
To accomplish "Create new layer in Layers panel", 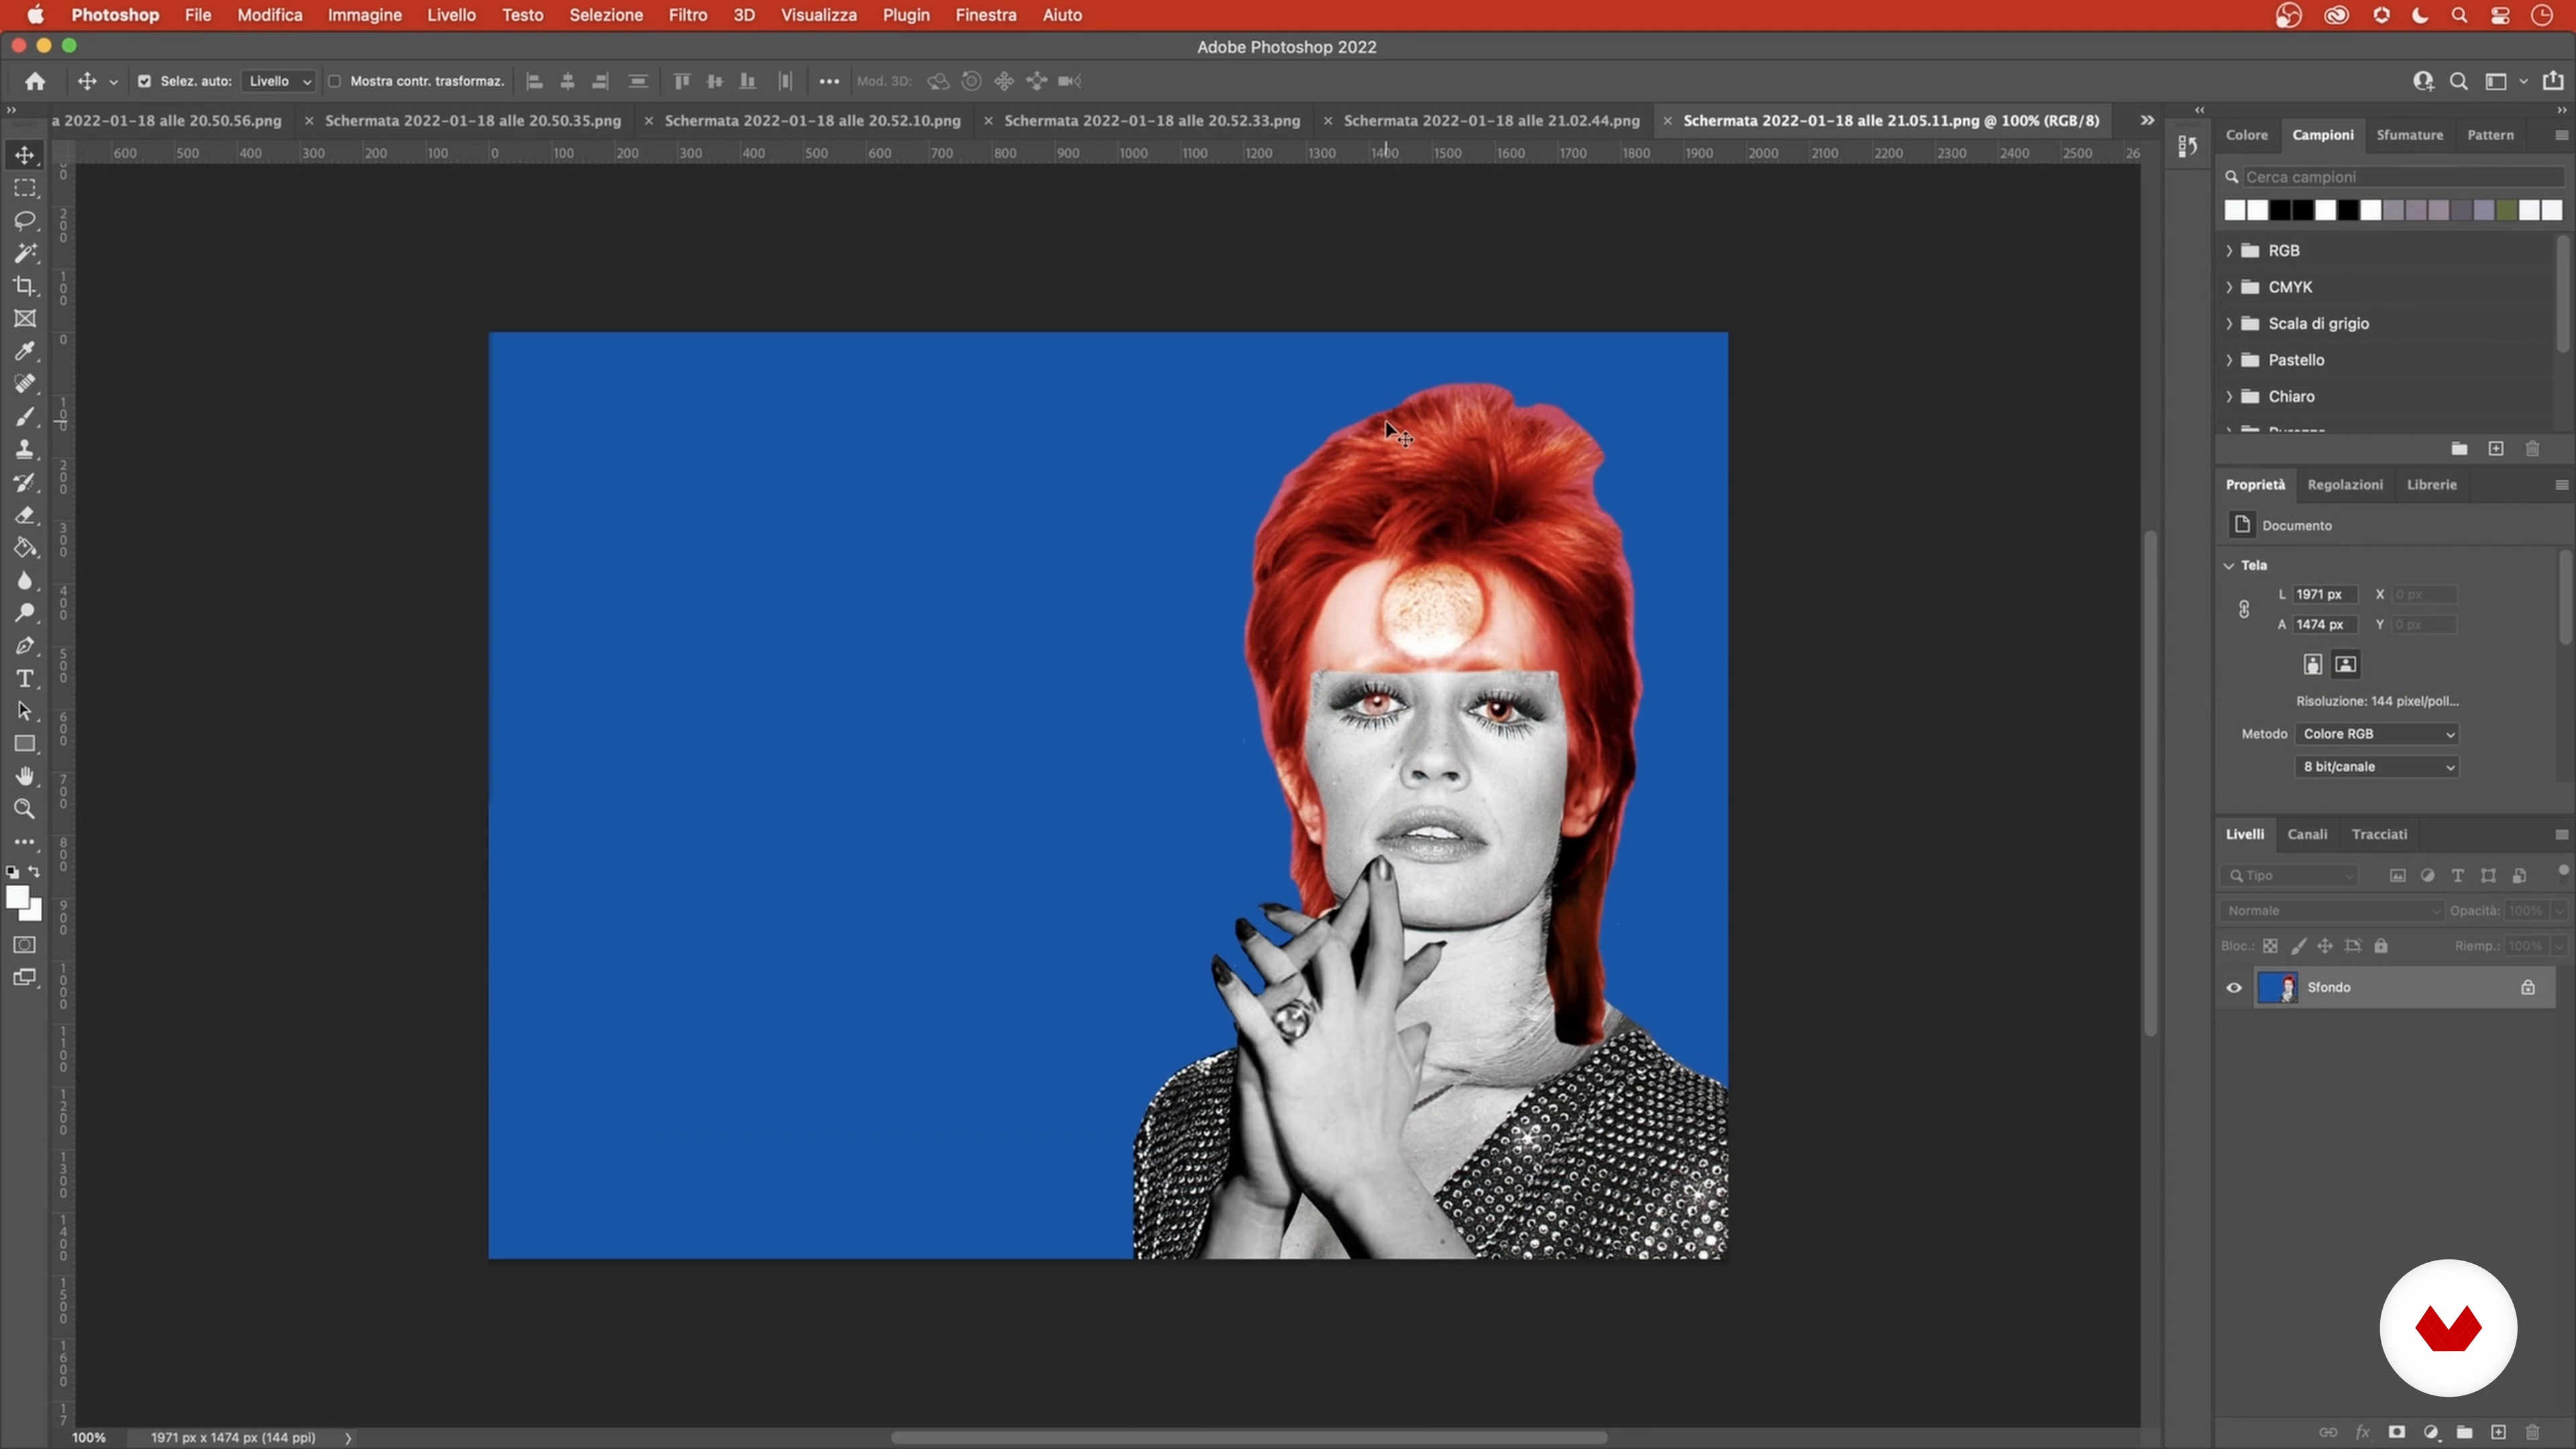I will [2498, 1432].
